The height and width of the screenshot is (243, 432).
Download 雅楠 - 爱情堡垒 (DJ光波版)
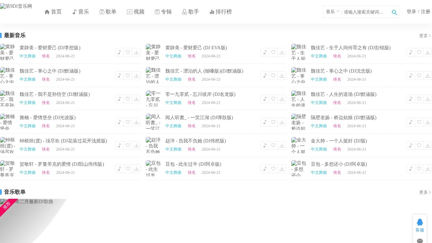click(136, 122)
